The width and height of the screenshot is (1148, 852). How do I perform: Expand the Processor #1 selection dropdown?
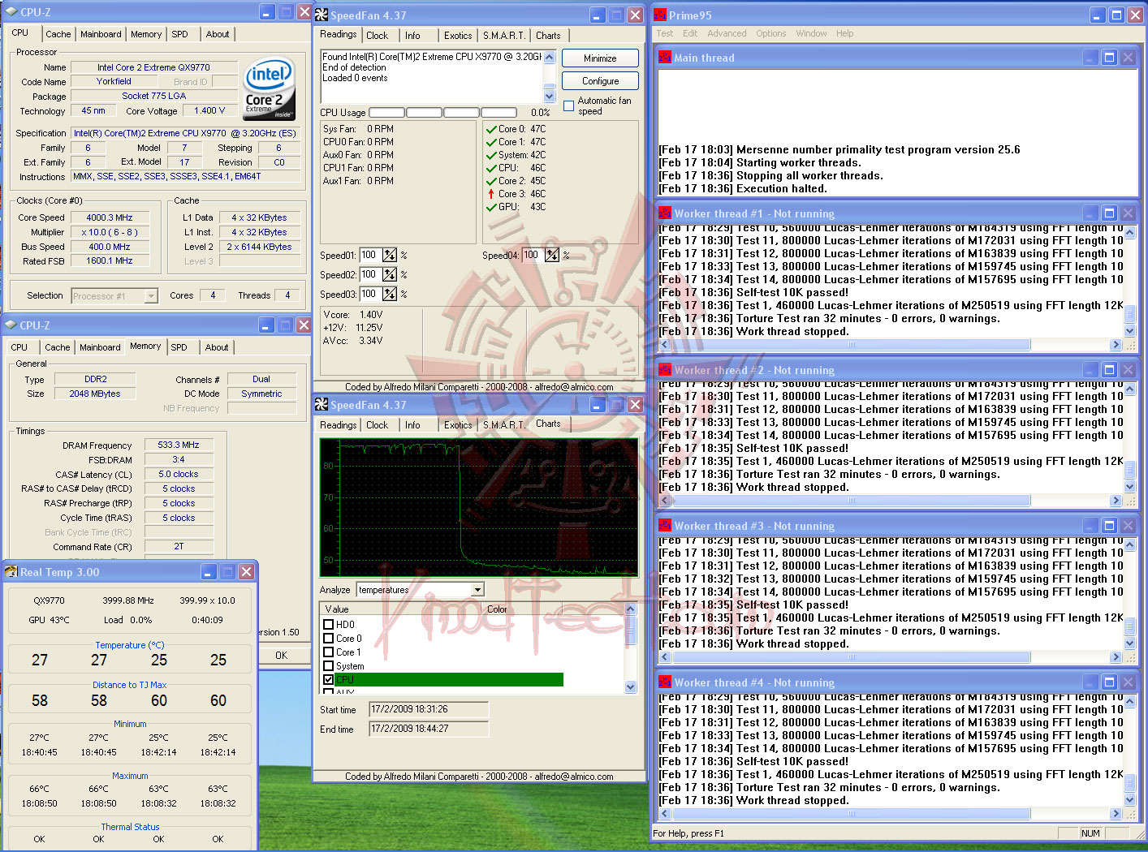[151, 296]
